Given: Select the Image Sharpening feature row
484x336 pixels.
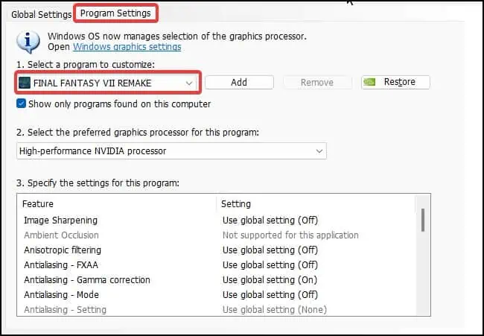Looking at the screenshot, I should coord(60,221).
